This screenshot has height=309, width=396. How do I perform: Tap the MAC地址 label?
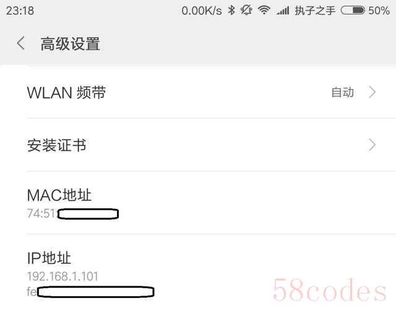click(59, 195)
